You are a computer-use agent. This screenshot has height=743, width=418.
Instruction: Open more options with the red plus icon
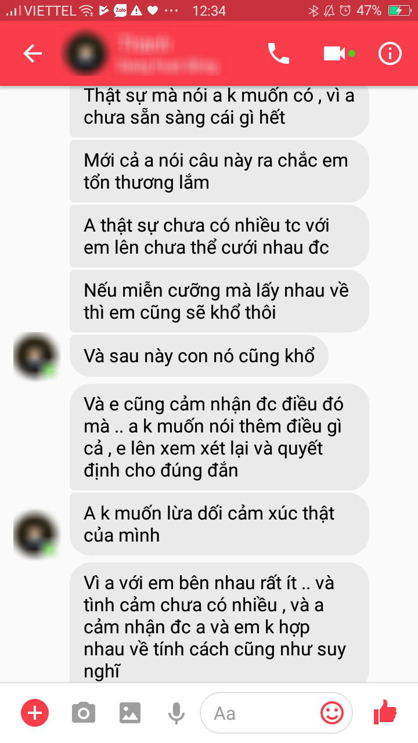[35, 712]
